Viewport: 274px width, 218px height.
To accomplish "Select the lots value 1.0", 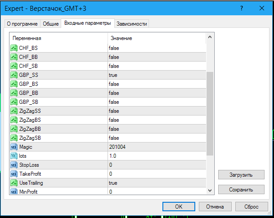I will coord(113,156).
